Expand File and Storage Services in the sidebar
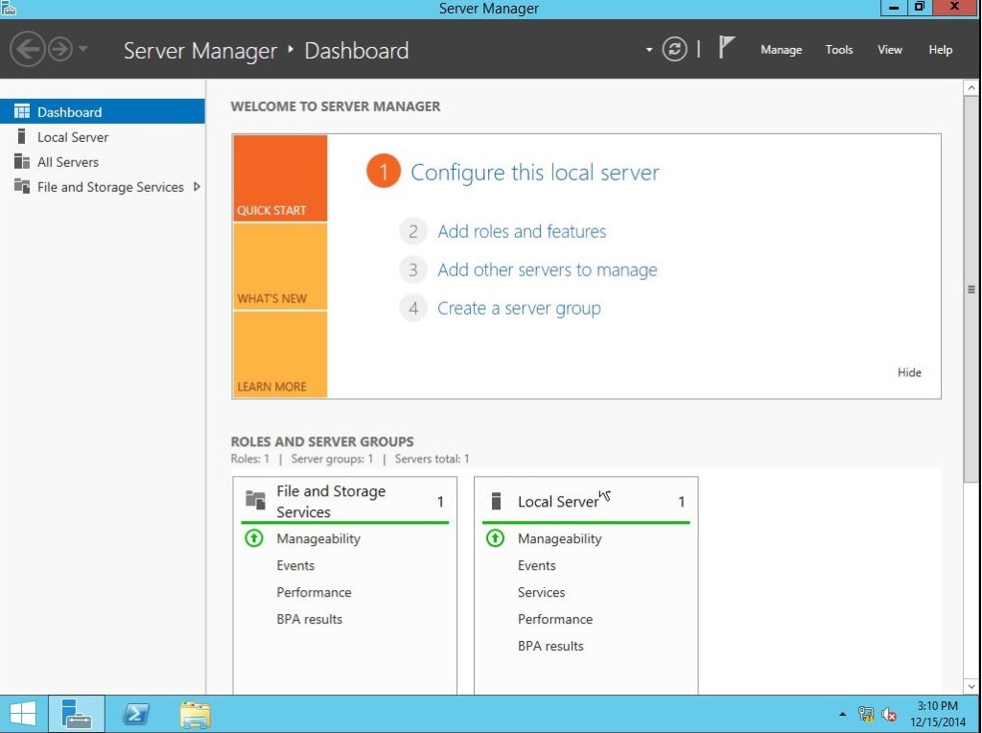 pyautogui.click(x=199, y=186)
